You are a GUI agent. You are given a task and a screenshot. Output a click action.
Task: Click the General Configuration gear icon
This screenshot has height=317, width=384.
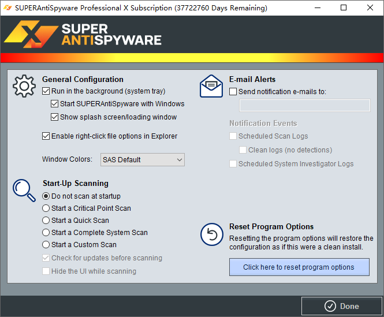tap(24, 86)
